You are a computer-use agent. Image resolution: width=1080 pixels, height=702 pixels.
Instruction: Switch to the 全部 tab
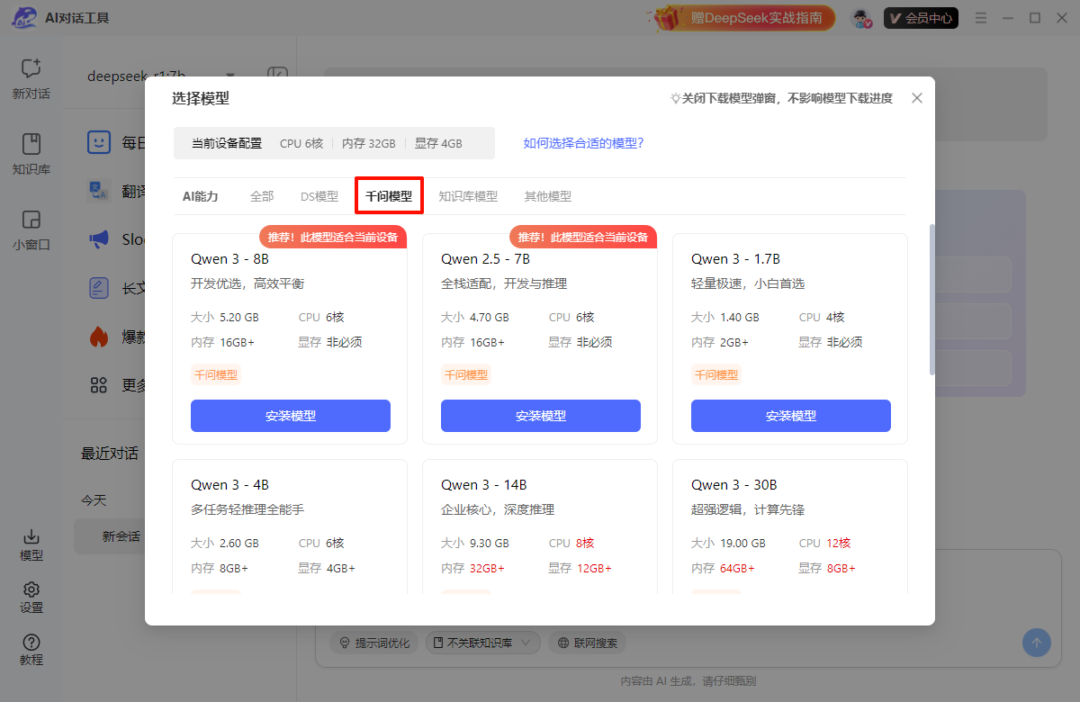coord(262,196)
